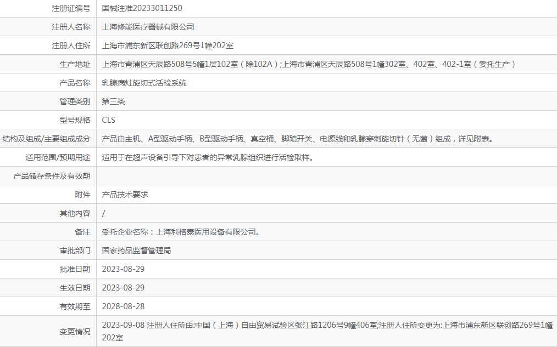
Task: Select the 2023-08-29 value beside 生效日期
Action: [x=123, y=288]
